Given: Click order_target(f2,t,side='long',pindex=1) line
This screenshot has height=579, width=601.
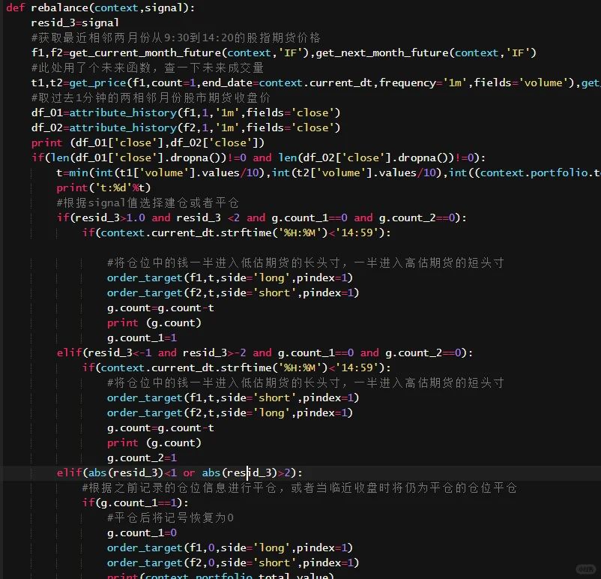Looking at the screenshot, I should pos(230,412).
